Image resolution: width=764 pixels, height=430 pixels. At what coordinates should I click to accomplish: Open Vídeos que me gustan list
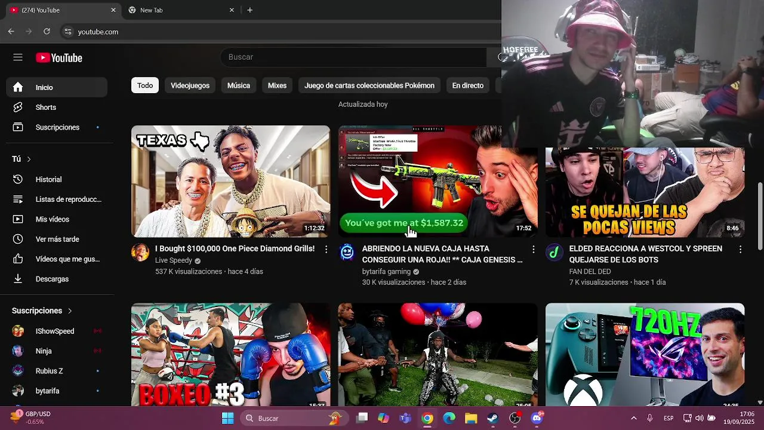tap(57, 259)
